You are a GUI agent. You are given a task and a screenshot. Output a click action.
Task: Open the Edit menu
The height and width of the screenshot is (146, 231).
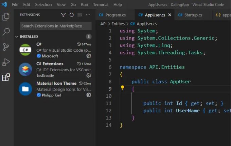(x=26, y=4)
